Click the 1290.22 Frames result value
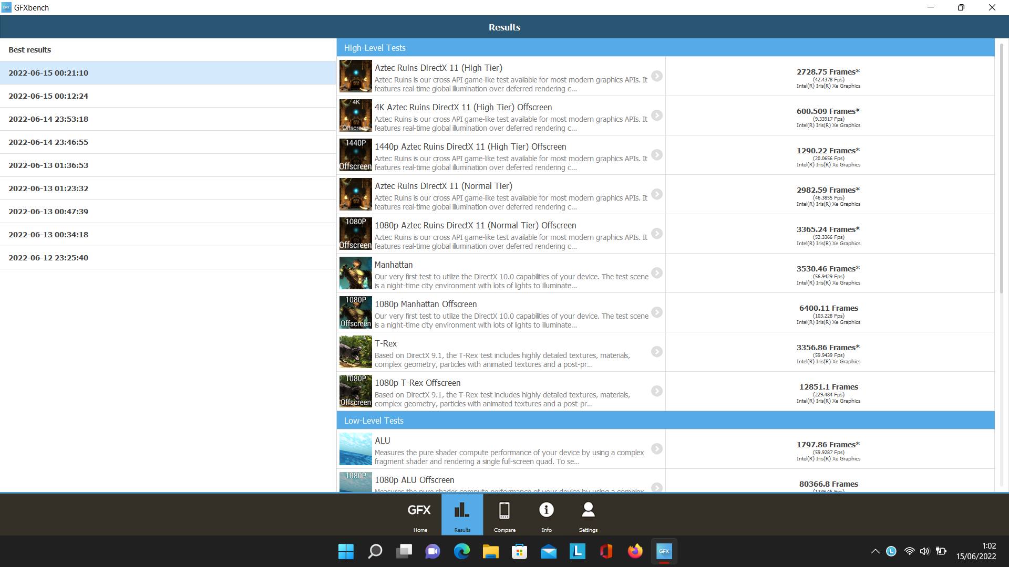 coord(828,151)
